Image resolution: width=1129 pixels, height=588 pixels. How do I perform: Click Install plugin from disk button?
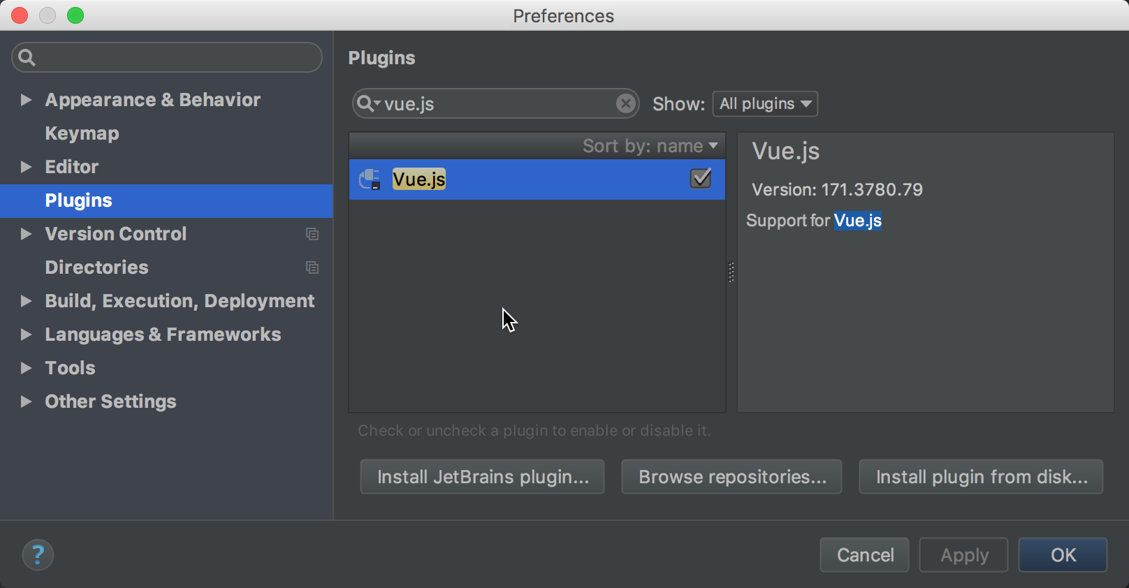(x=981, y=477)
